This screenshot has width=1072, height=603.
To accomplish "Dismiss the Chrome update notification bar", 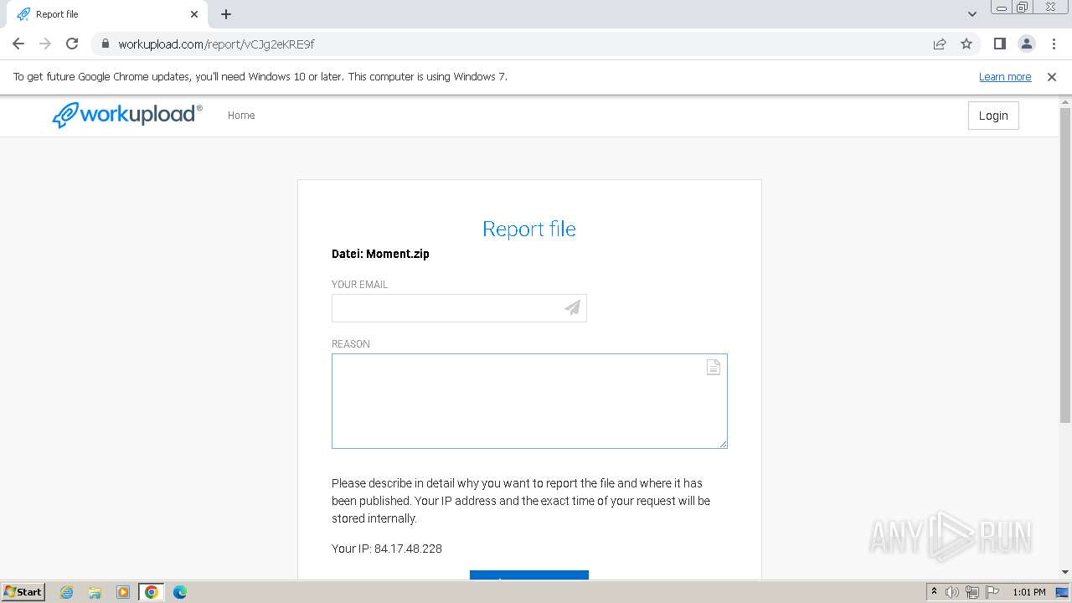I will (1052, 77).
